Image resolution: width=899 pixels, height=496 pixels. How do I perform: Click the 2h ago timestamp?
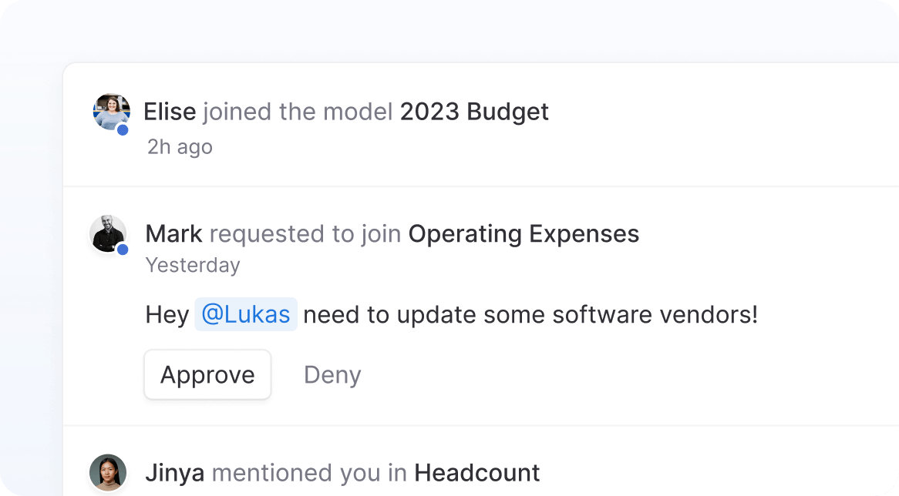[x=180, y=146]
